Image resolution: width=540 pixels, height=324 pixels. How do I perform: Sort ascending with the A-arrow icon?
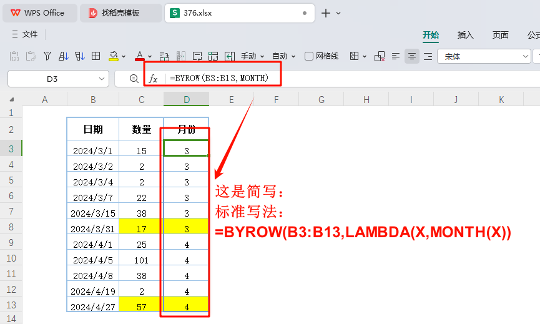point(64,56)
